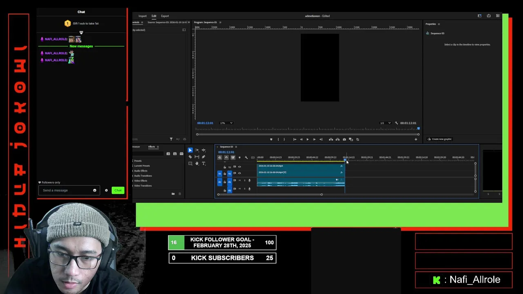This screenshot has width=523, height=294.
Task: Select the Pen tool
Action: 203,157
